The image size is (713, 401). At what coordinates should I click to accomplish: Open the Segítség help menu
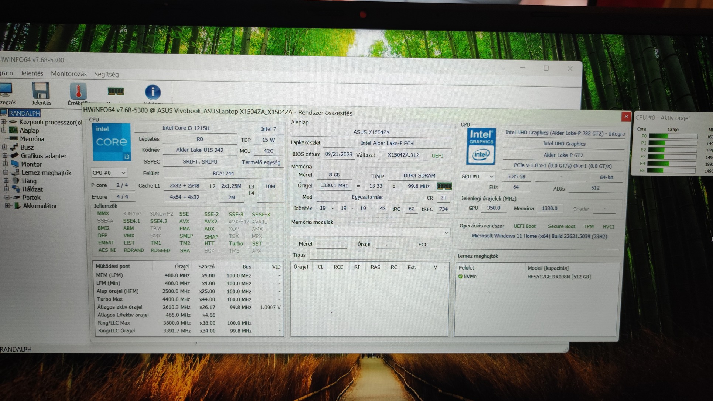tap(106, 74)
